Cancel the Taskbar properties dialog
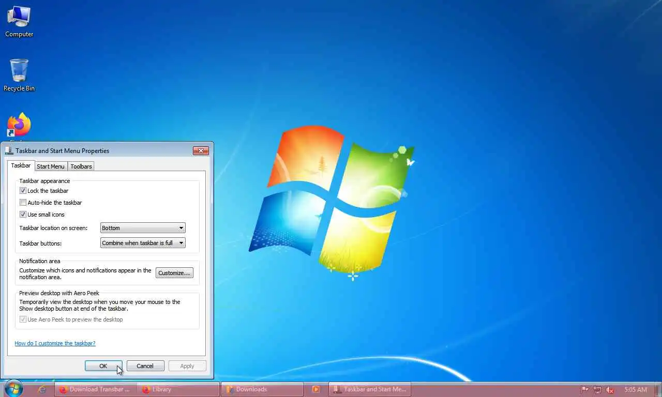The width and height of the screenshot is (662, 397). (x=145, y=366)
